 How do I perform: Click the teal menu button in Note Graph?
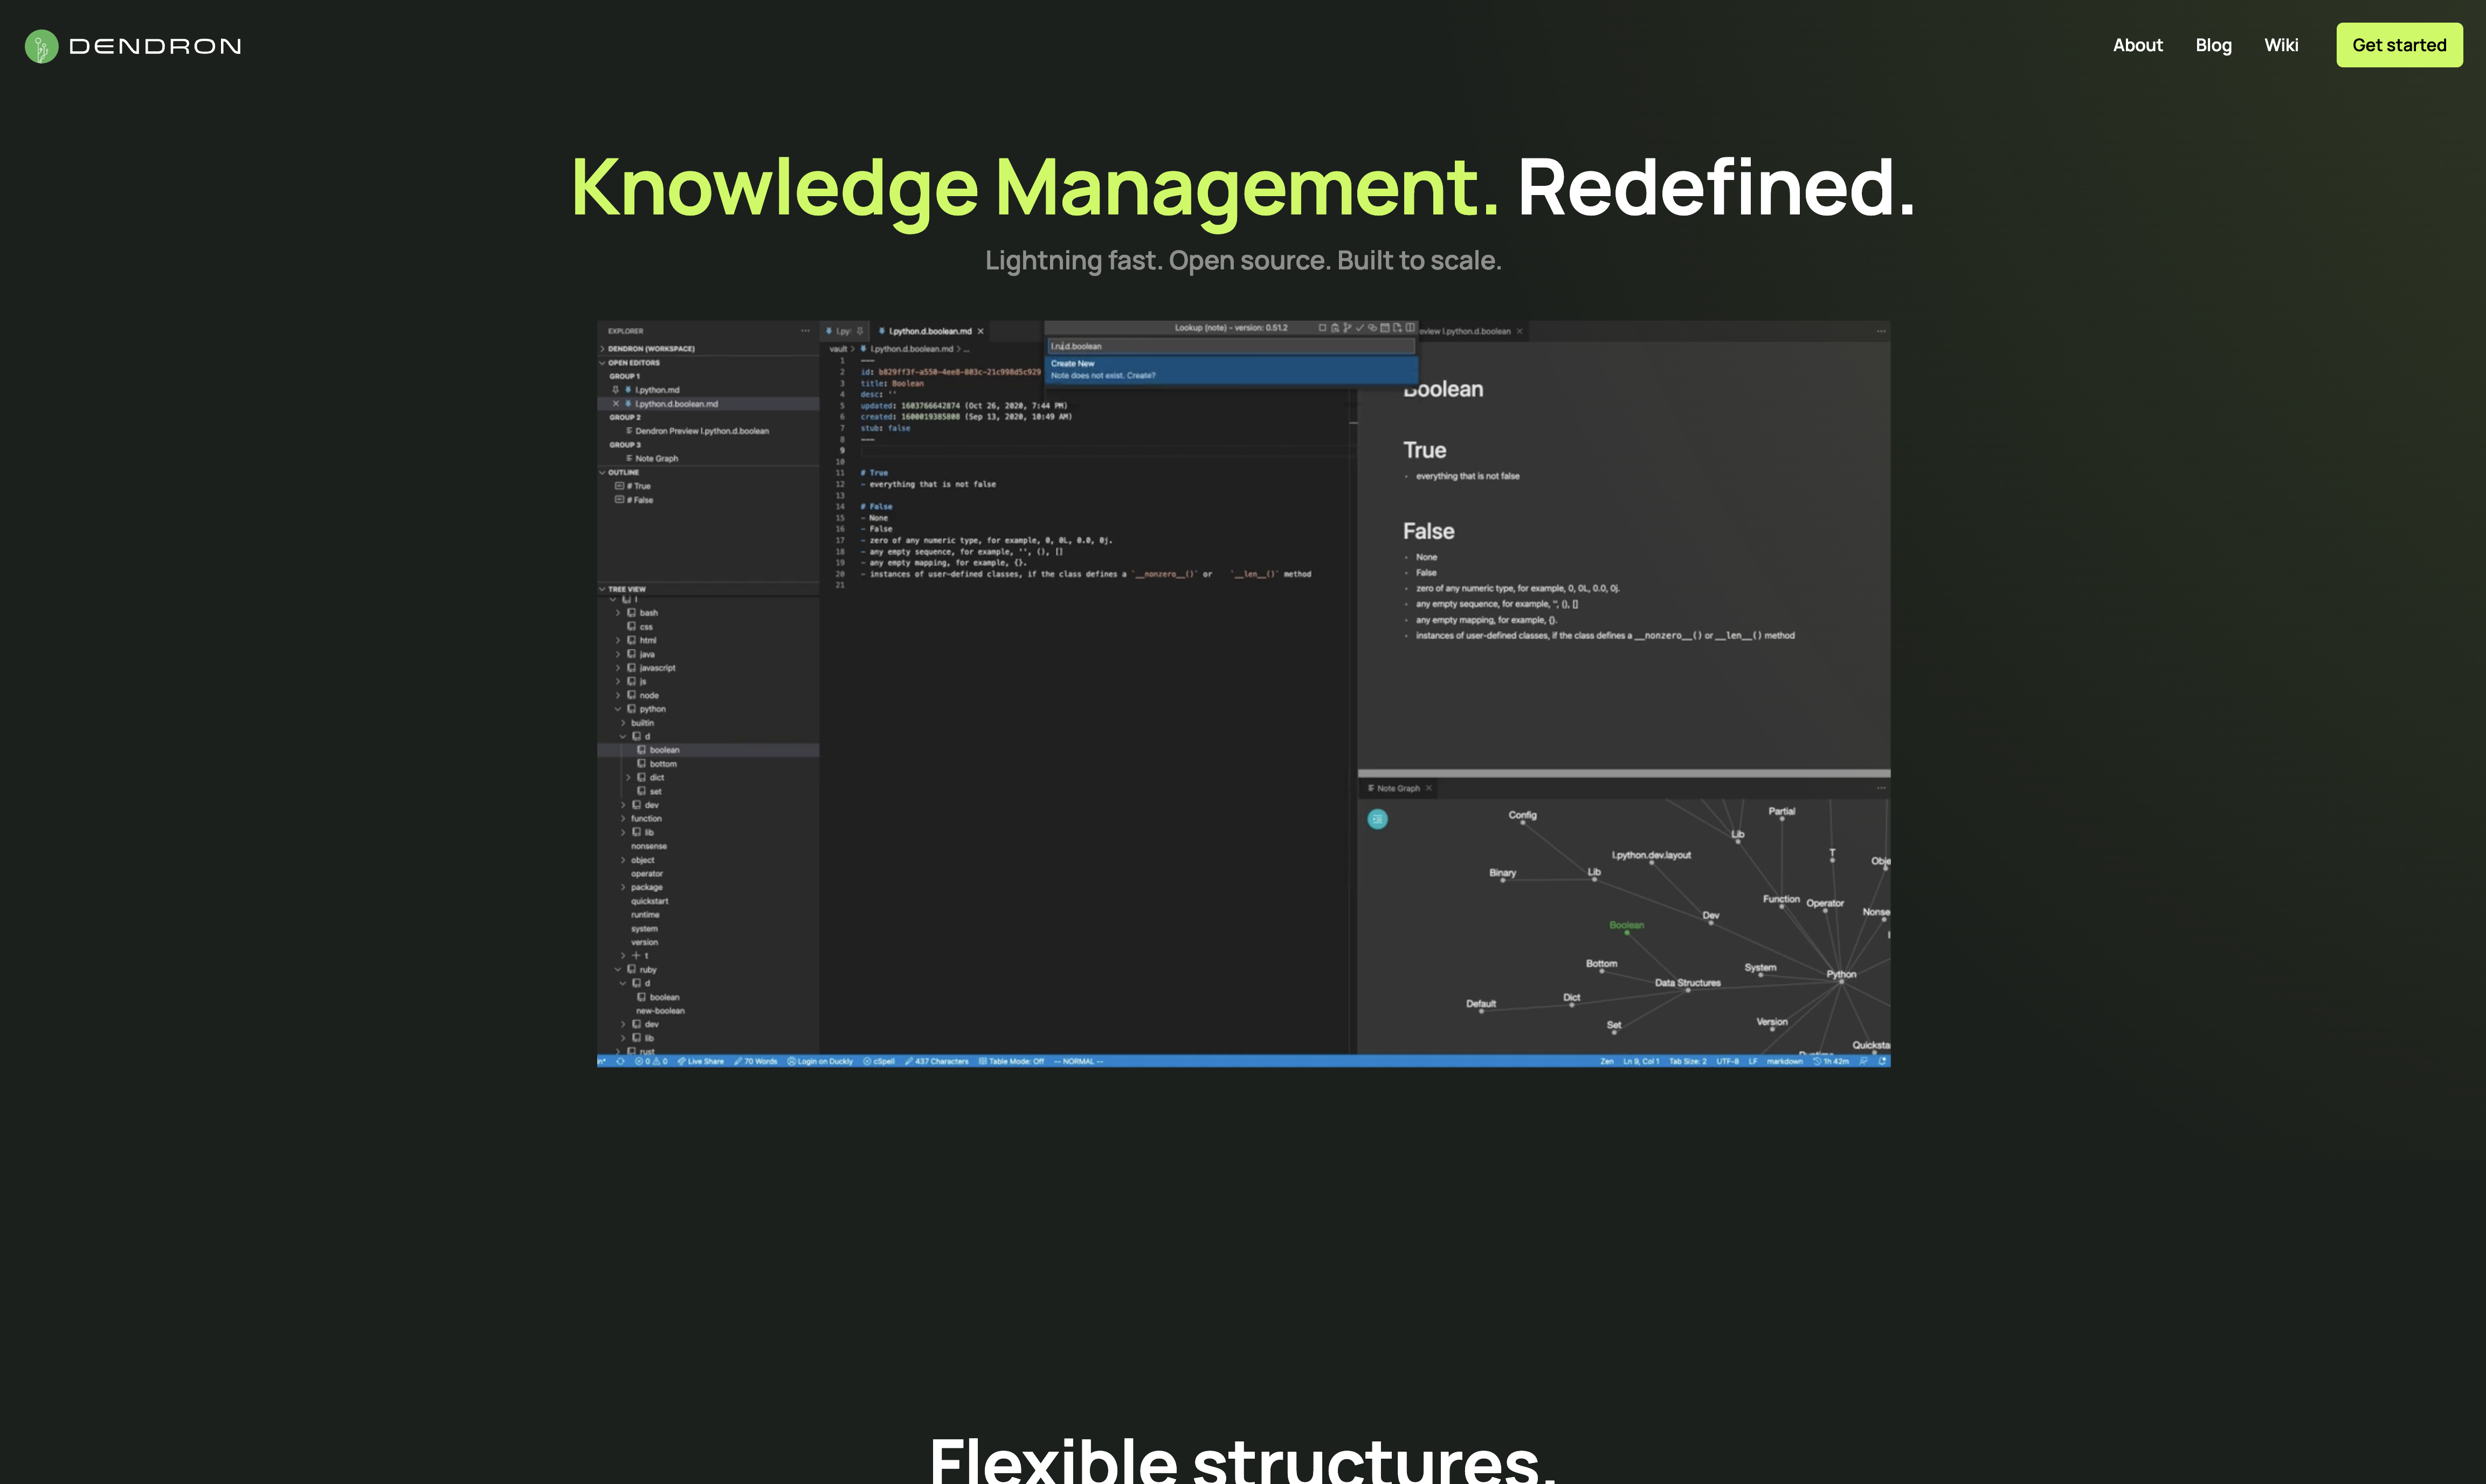tap(1377, 819)
